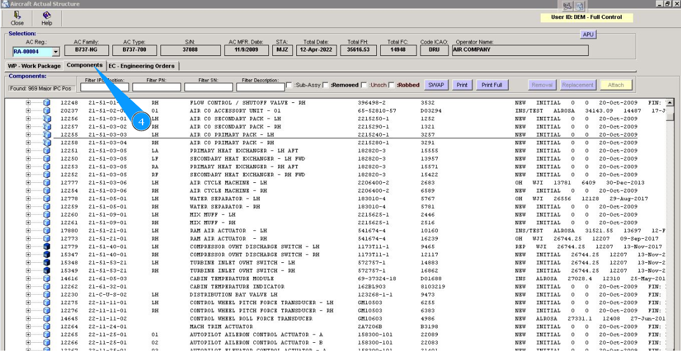Select the cube icon next to 12260
This screenshot has width=681, height=354.
[x=47, y=215]
